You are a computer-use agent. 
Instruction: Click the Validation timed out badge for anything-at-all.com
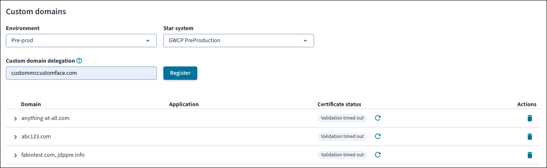click(342, 118)
